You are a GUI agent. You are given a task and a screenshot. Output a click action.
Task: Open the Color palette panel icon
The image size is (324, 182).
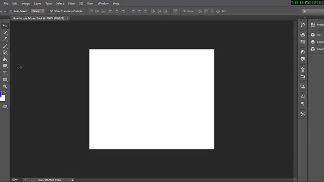[303, 35]
